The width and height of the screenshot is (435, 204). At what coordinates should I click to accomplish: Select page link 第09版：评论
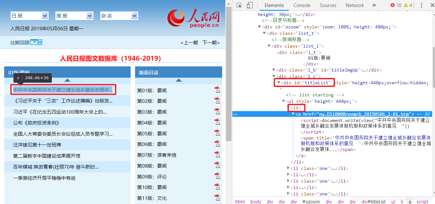tap(152, 177)
